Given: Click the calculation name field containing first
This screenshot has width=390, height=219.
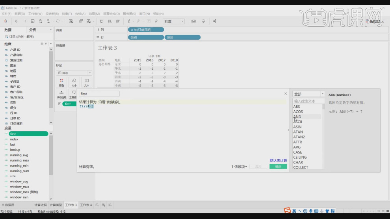Looking at the screenshot, I should click(x=99, y=94).
